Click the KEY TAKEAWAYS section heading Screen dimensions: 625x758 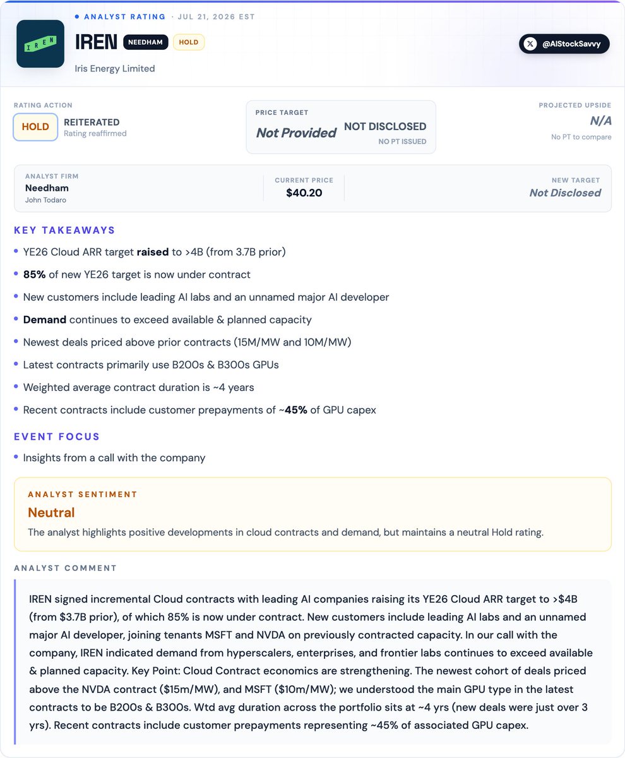[x=65, y=231]
